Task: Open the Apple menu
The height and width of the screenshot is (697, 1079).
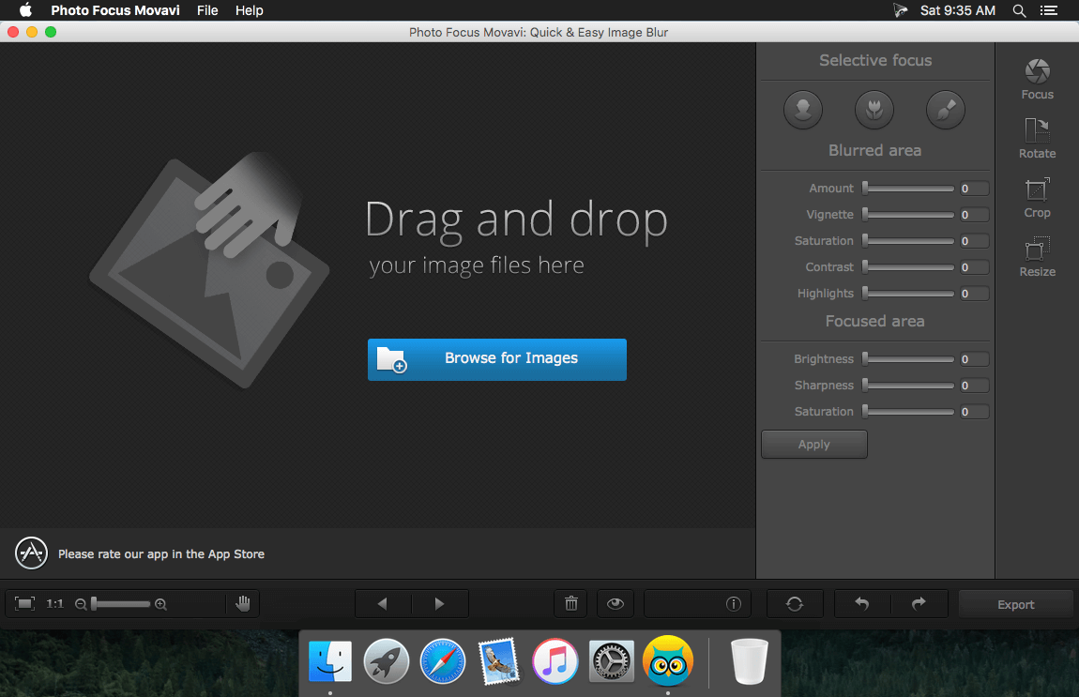Action: click(25, 10)
